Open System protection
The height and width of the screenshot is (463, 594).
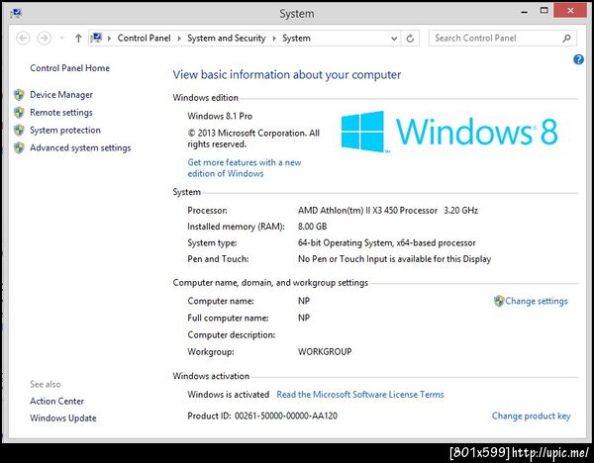[x=65, y=131]
